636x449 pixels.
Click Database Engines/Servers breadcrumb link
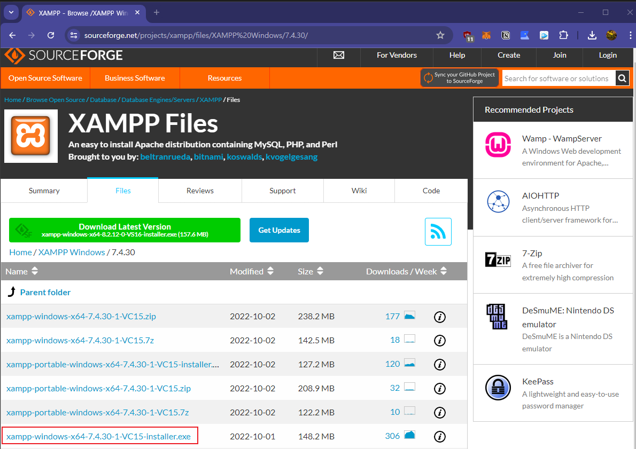click(x=158, y=100)
